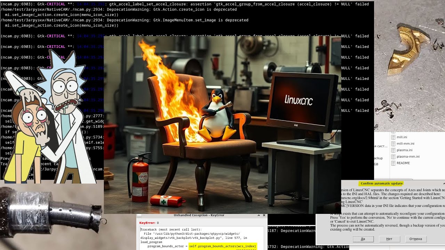Select the file name plasma-mm.ini
This screenshot has height=250, width=445.
[x=408, y=157]
